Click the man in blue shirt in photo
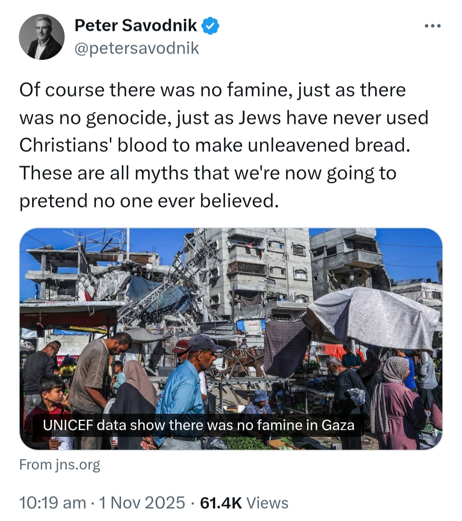 184,390
